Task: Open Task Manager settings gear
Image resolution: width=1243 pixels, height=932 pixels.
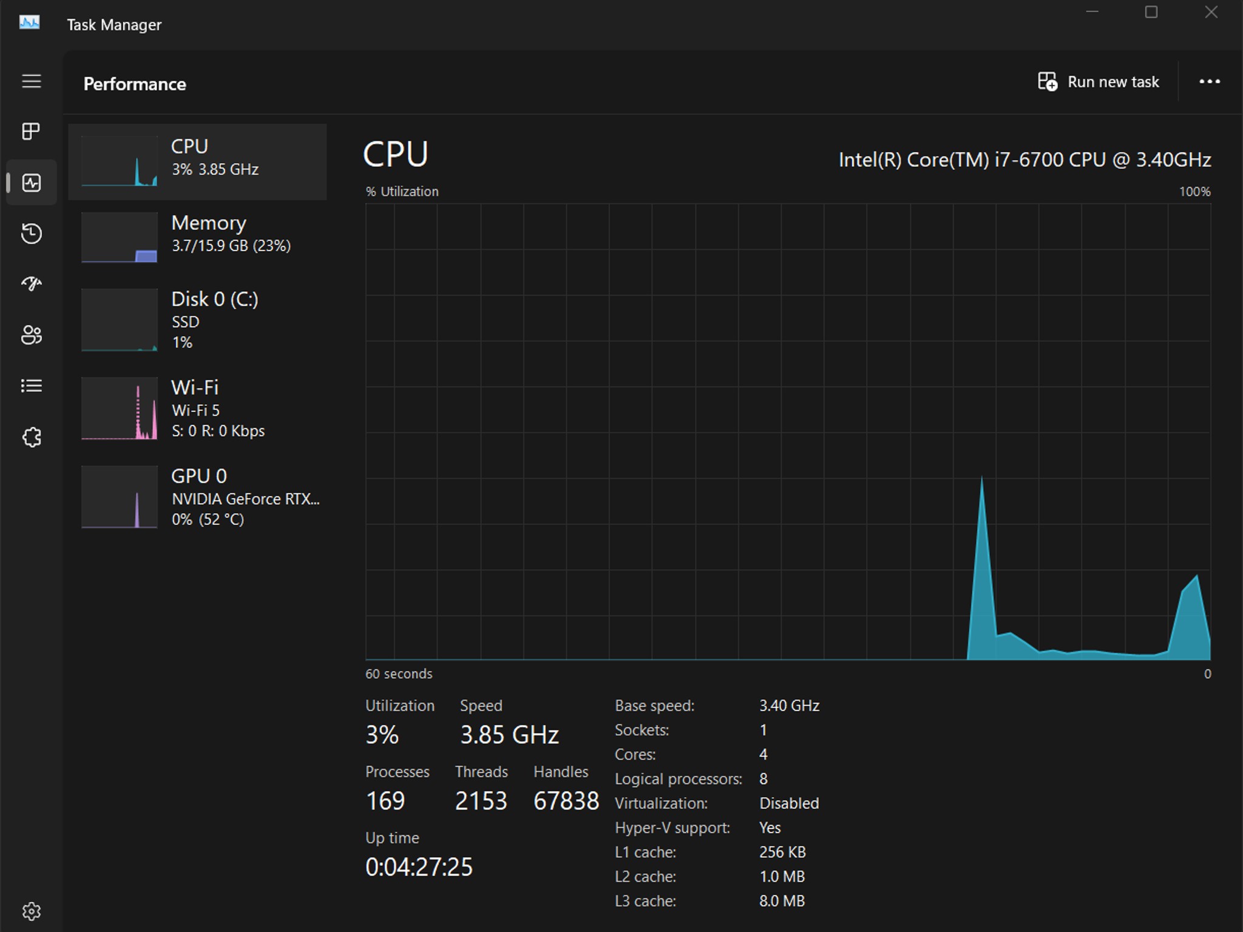Action: (x=31, y=911)
